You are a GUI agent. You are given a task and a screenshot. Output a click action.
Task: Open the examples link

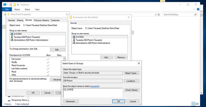pyautogui.click(x=94, y=86)
